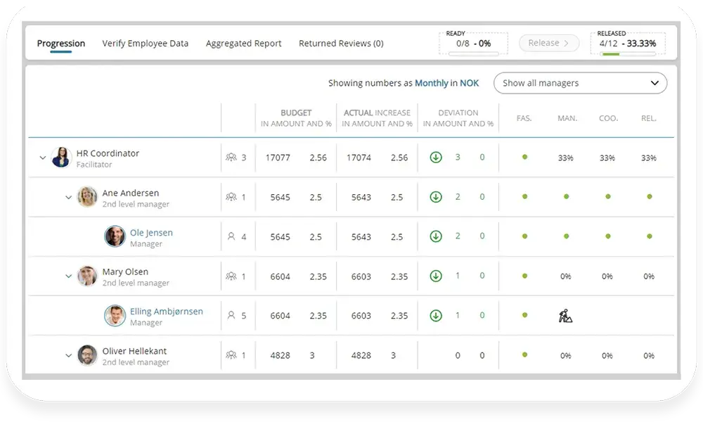Click Mary Olsen avatar photo
Image resolution: width=703 pixels, height=422 pixels.
tap(87, 276)
